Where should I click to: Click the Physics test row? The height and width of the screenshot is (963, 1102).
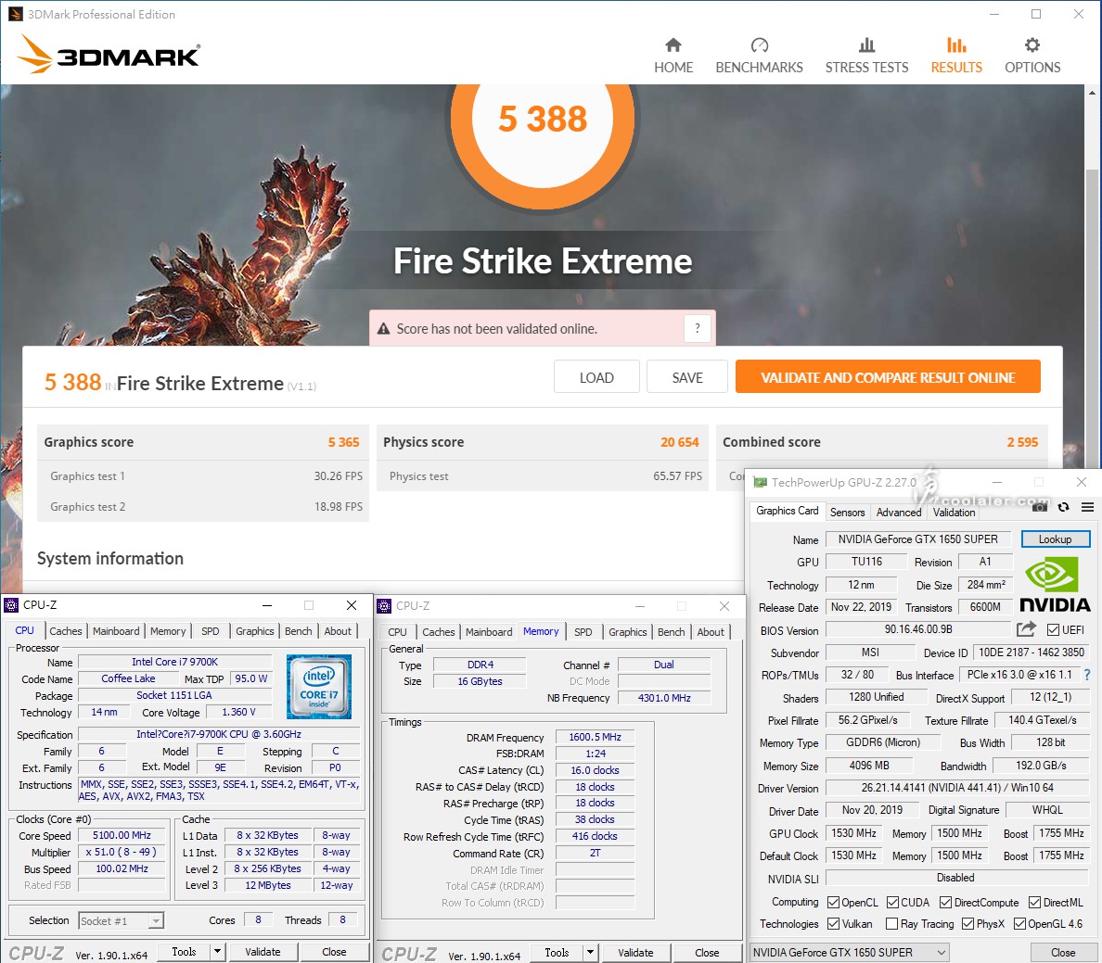coord(543,475)
